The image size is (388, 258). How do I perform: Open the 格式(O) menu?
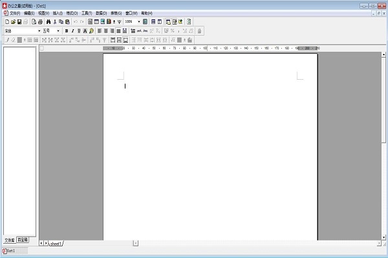[x=72, y=13]
